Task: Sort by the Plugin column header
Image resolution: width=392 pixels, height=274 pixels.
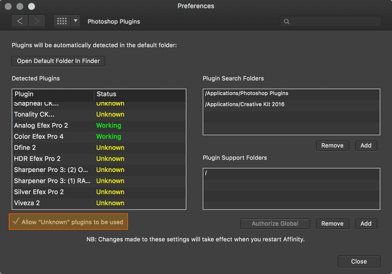Action: tap(53, 94)
